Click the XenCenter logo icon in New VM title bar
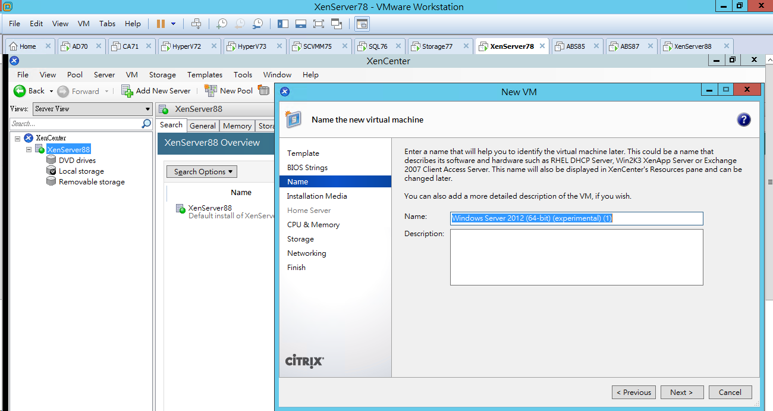 (x=285, y=92)
